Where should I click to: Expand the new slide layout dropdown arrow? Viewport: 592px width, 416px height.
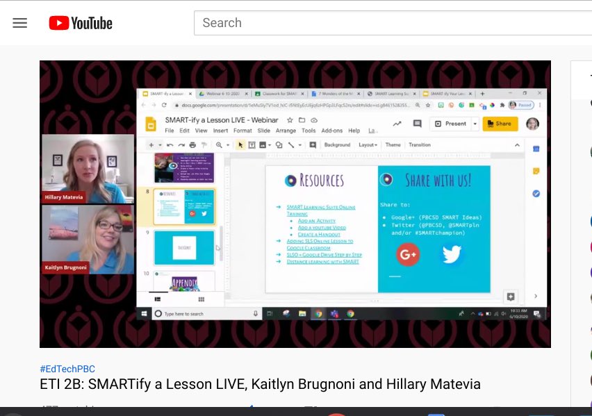coord(160,145)
